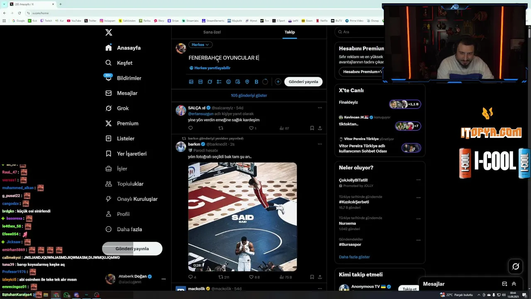
Task: Expand the Mesajlar drawer
Action: coord(514,284)
